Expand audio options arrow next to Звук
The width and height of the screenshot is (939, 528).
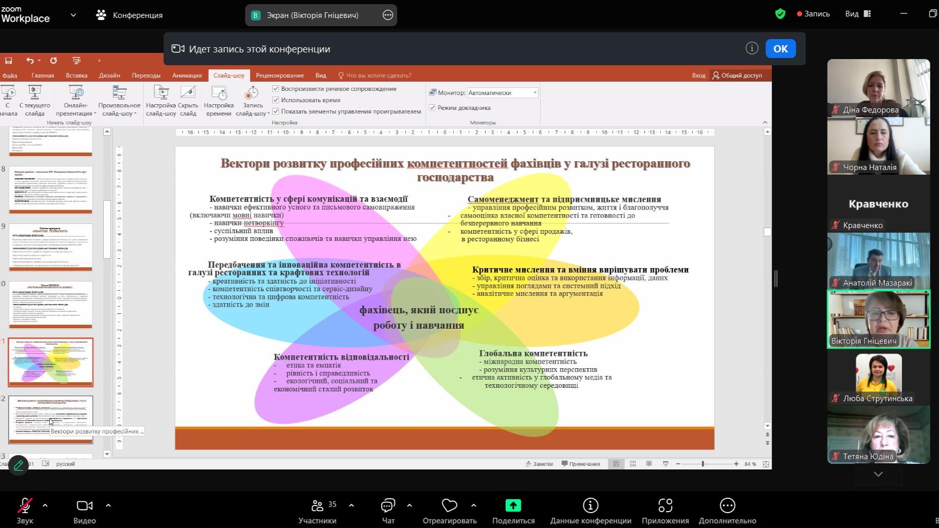(x=45, y=505)
